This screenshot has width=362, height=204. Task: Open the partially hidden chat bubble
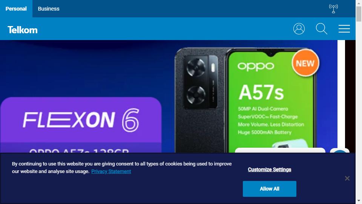[x=340, y=151]
